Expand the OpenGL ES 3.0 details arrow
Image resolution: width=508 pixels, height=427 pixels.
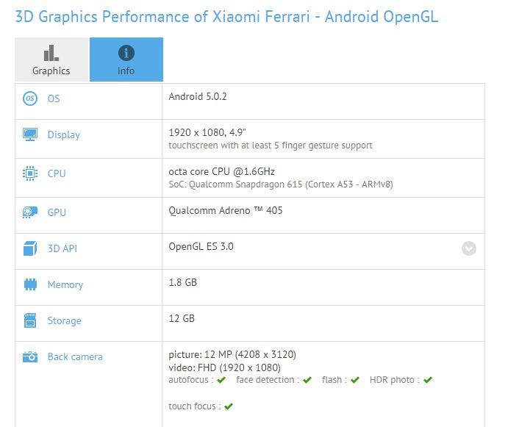point(469,248)
